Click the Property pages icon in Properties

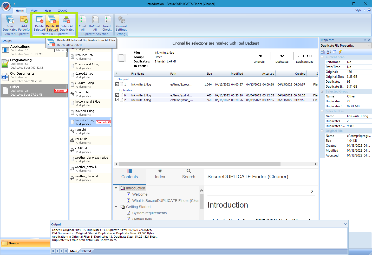[x=335, y=52]
